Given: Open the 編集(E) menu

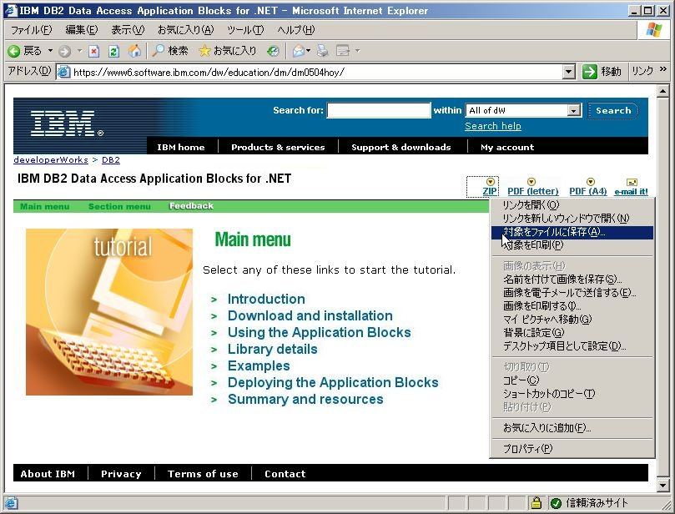Looking at the screenshot, I should [82, 30].
